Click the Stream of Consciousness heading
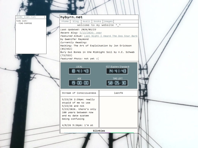 [79, 93]
